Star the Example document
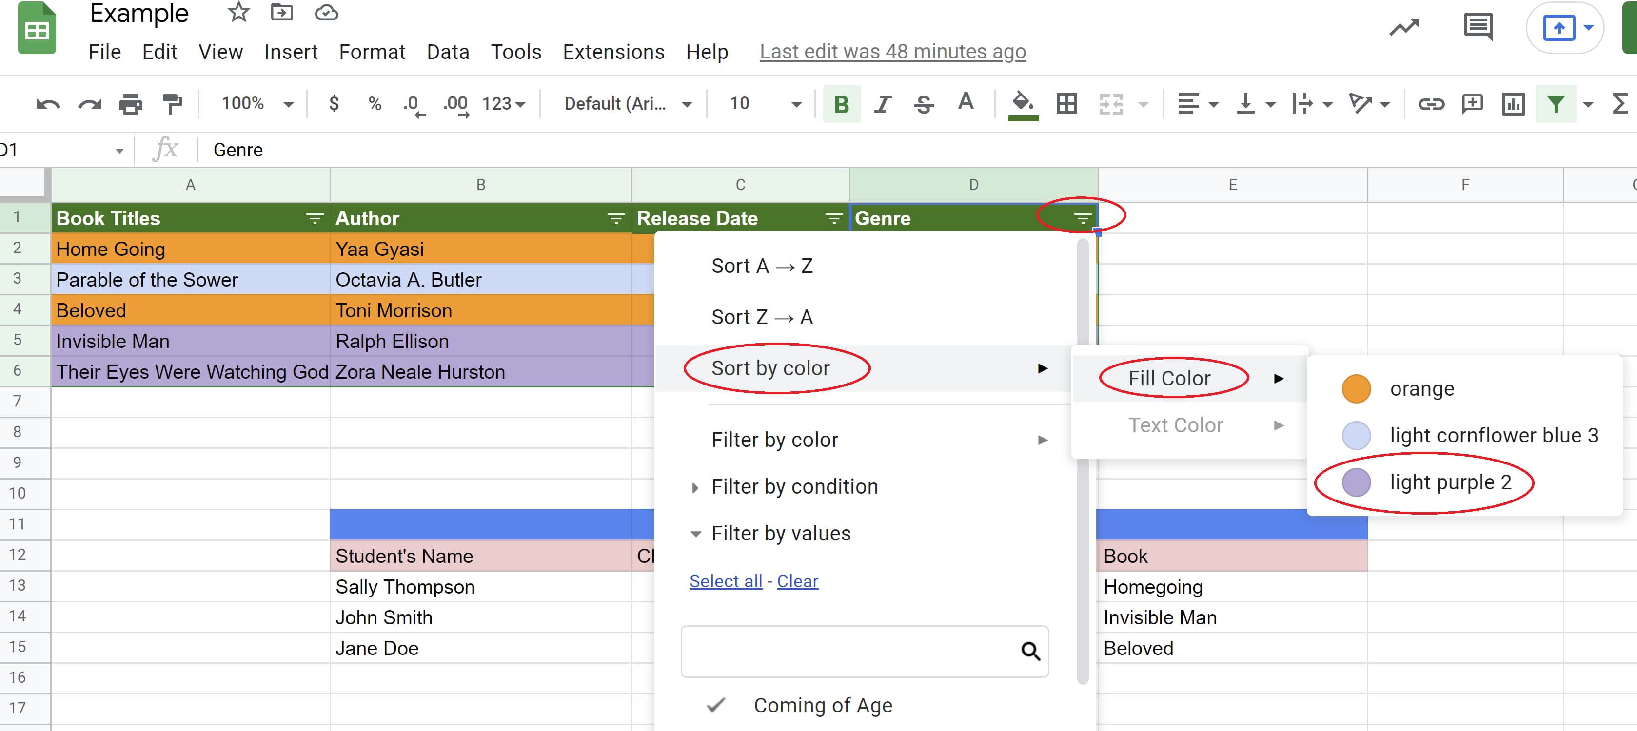 238,12
